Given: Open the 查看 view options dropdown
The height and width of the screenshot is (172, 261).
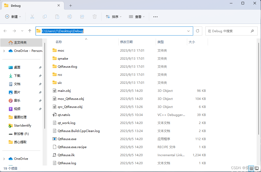Looking at the screenshot, I should [136, 17].
